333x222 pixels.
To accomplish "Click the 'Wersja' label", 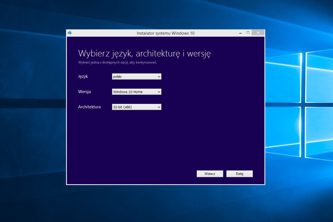I will point(85,92).
